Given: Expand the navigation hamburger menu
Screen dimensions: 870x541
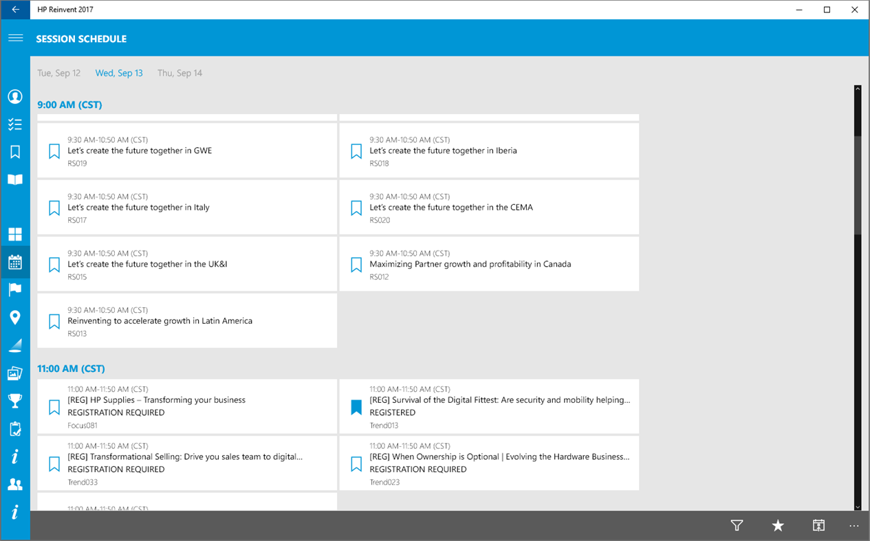Looking at the screenshot, I should [x=15, y=38].
